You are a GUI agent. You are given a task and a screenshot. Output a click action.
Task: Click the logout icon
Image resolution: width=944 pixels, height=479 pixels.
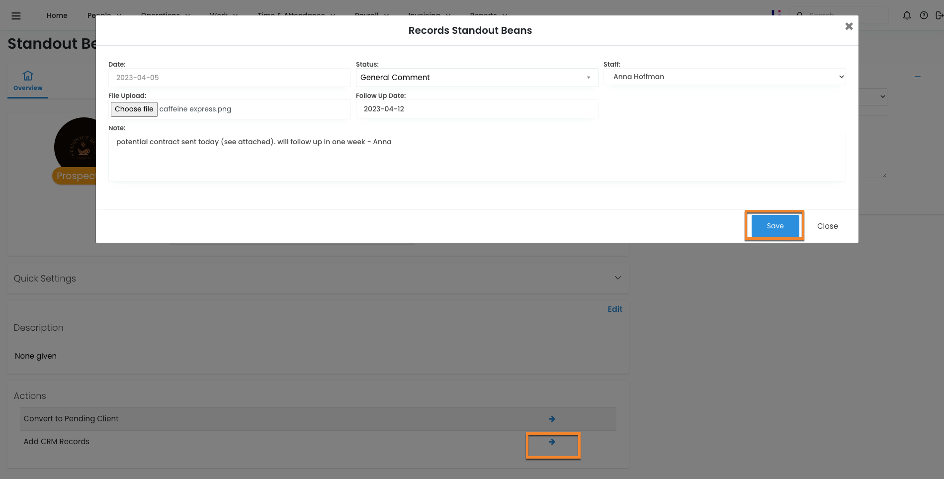tap(939, 15)
